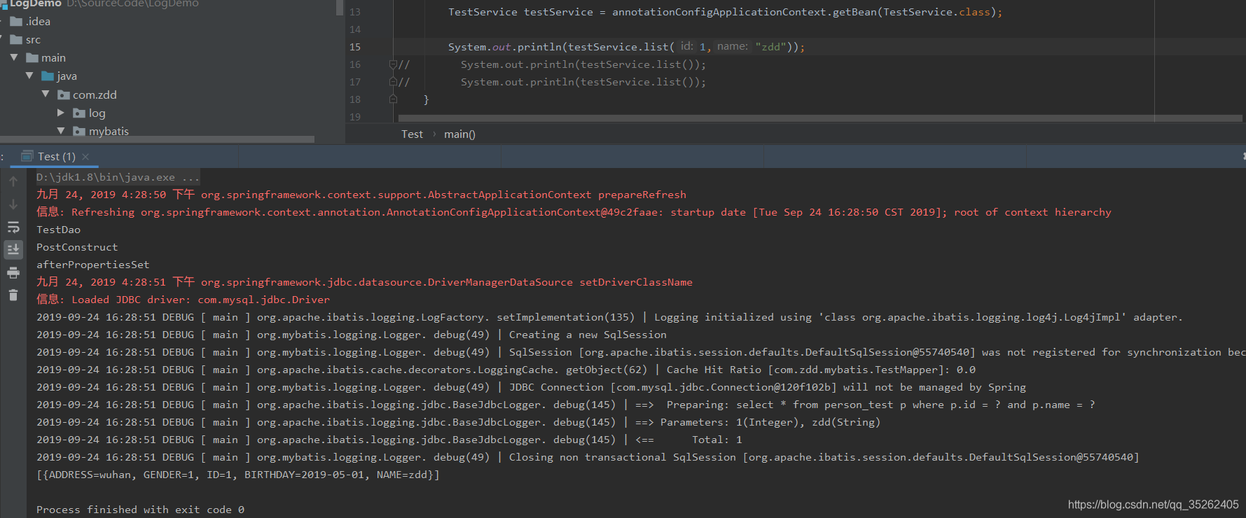
Task: Click the "prepareRefresh" timestamp log line
Action: (361, 195)
